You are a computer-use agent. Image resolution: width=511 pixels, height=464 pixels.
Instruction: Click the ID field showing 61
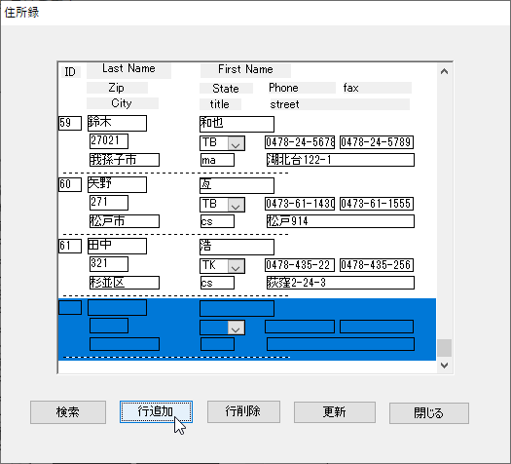coord(70,246)
